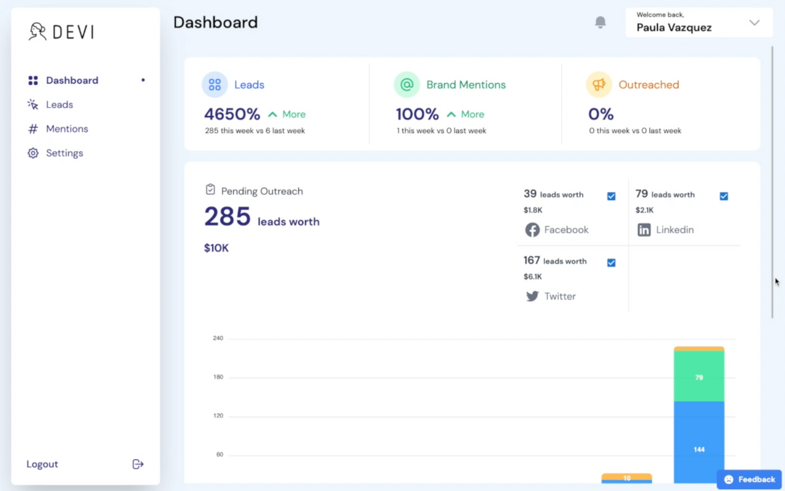
Task: Click the Leads card title
Action: pyautogui.click(x=249, y=85)
